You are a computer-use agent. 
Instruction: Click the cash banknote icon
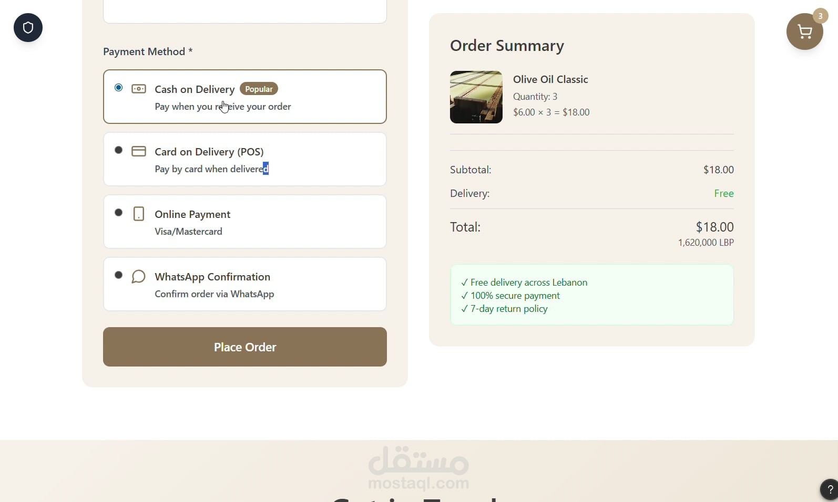pyautogui.click(x=139, y=89)
